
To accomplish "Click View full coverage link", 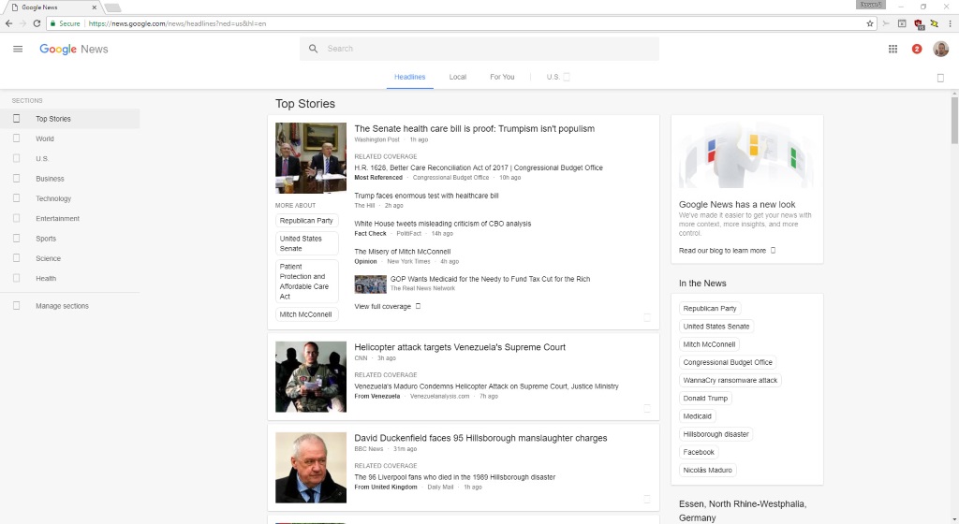I will 387,307.
